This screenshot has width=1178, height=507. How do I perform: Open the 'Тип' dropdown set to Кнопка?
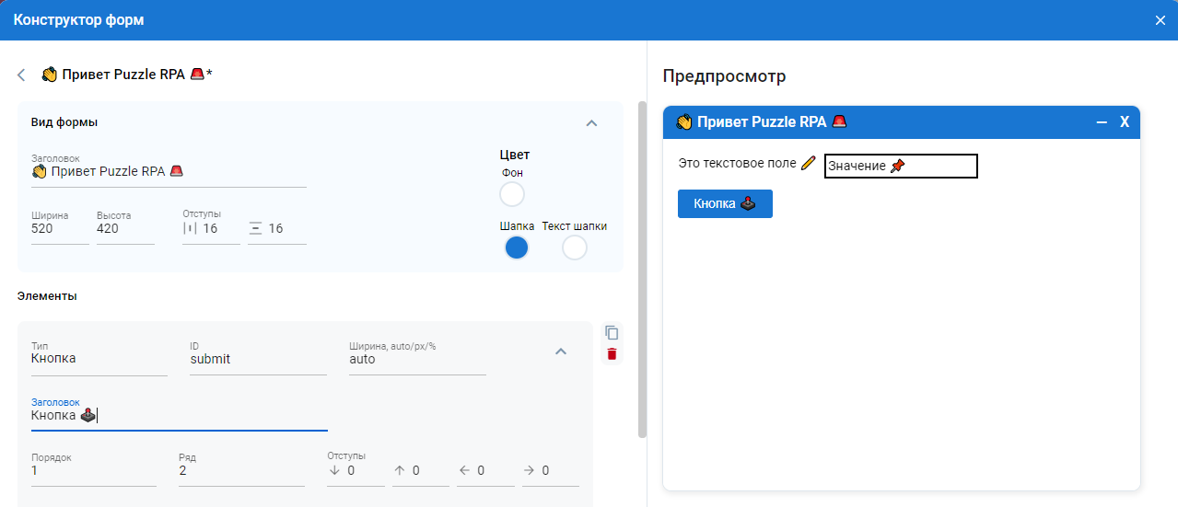point(99,360)
